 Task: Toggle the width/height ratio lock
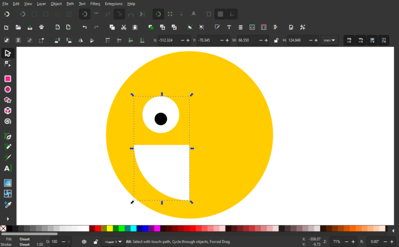276,40
